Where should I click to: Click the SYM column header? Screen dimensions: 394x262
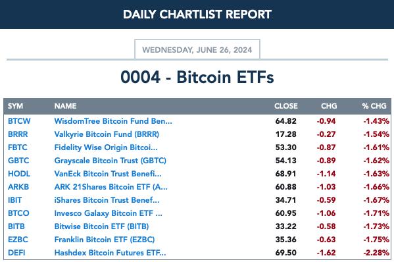point(15,106)
